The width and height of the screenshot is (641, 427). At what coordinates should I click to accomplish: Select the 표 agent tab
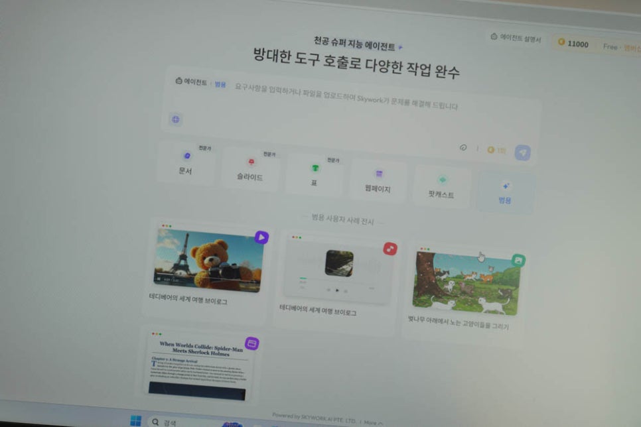[314, 175]
